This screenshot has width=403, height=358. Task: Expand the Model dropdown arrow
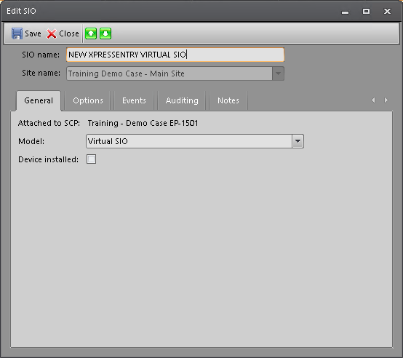coord(298,141)
